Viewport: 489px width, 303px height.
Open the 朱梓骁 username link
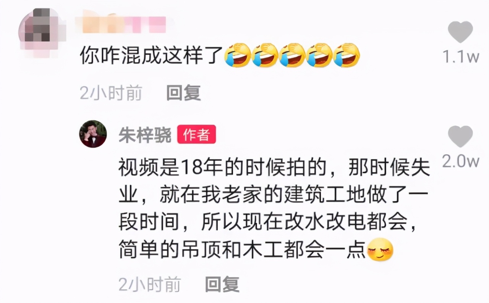click(145, 135)
